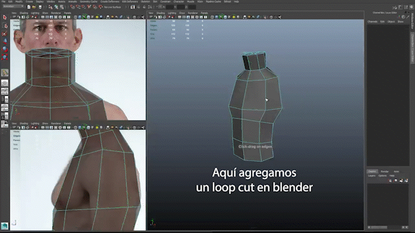Viewport: 415px width, 233px height.
Task: Open the Object menu in Channel Box
Action: tap(391, 21)
